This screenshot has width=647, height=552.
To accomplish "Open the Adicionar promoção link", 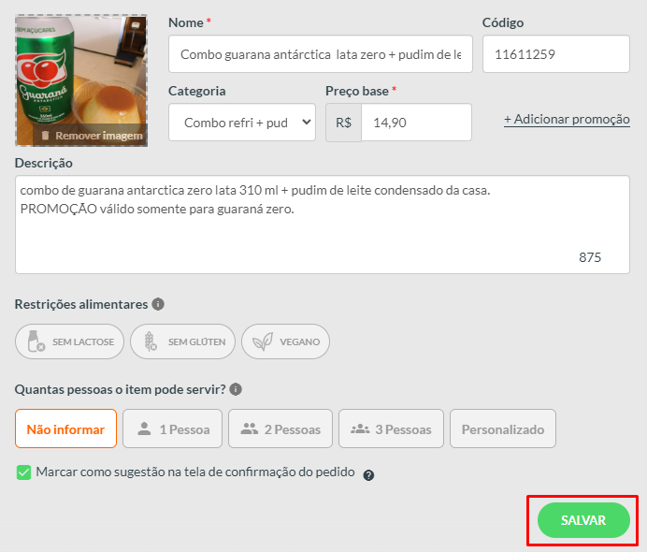I will click(567, 120).
